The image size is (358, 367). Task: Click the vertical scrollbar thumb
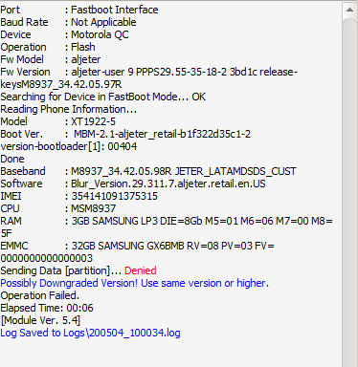pos(349,193)
